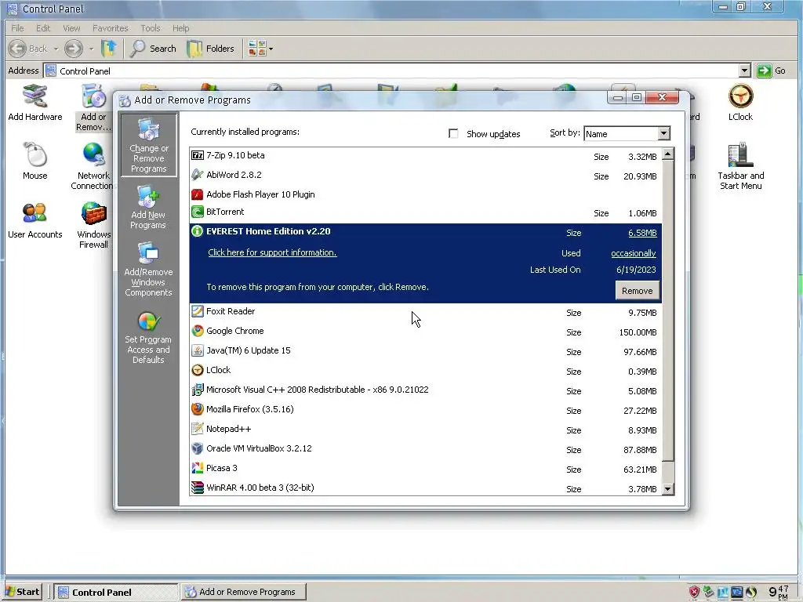Click the 'occasionally' usage link
Viewport: 803px width, 602px height.
tap(634, 253)
